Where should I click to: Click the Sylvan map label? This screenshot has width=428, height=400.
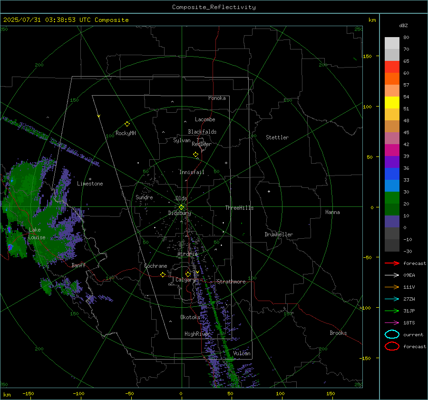[182, 140]
